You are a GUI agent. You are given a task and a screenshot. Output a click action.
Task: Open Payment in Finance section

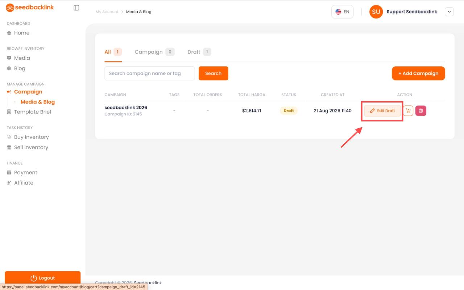(x=26, y=173)
